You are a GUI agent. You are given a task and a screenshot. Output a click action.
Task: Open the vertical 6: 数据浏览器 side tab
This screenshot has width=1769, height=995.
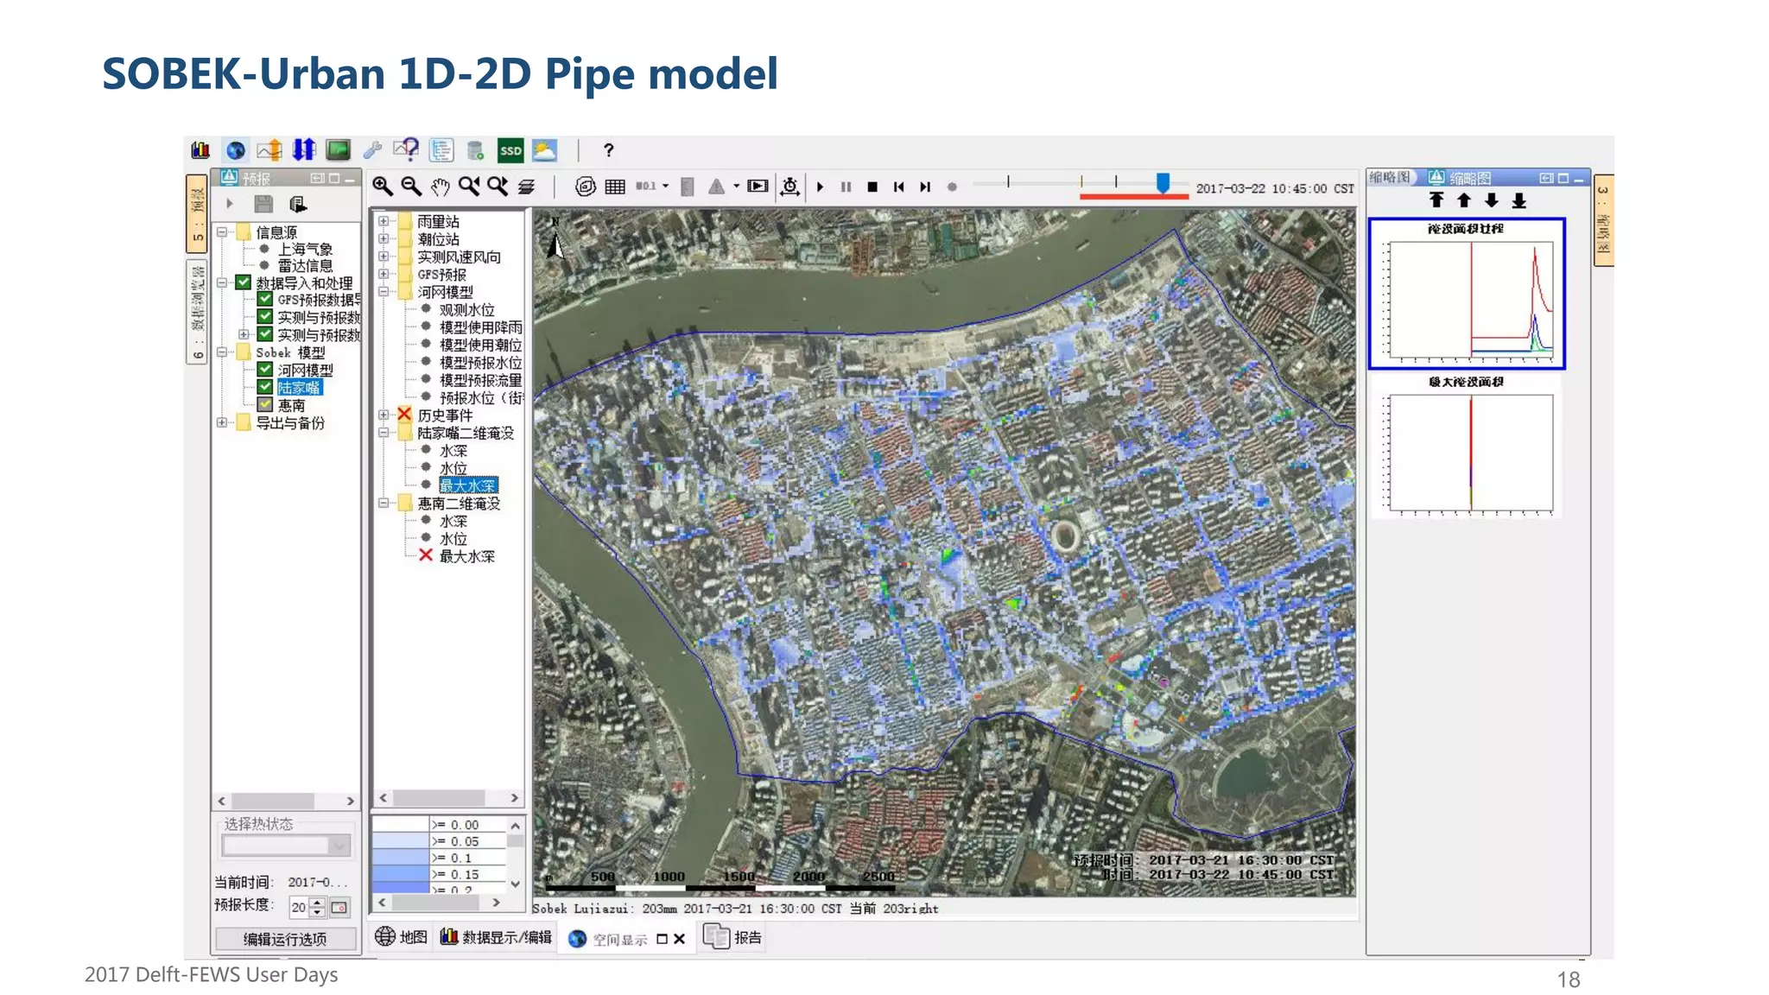pyautogui.click(x=198, y=312)
